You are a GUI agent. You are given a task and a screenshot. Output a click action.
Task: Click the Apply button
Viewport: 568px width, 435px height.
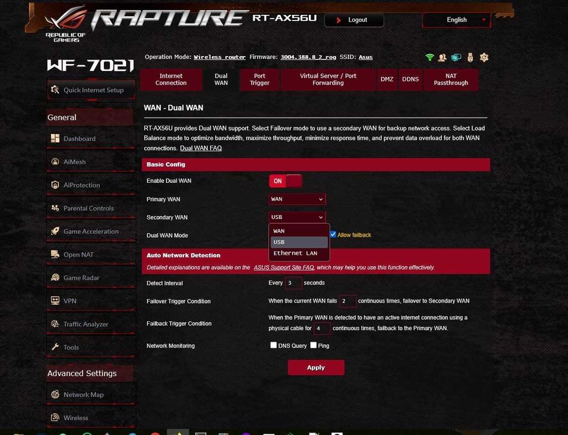click(x=316, y=368)
